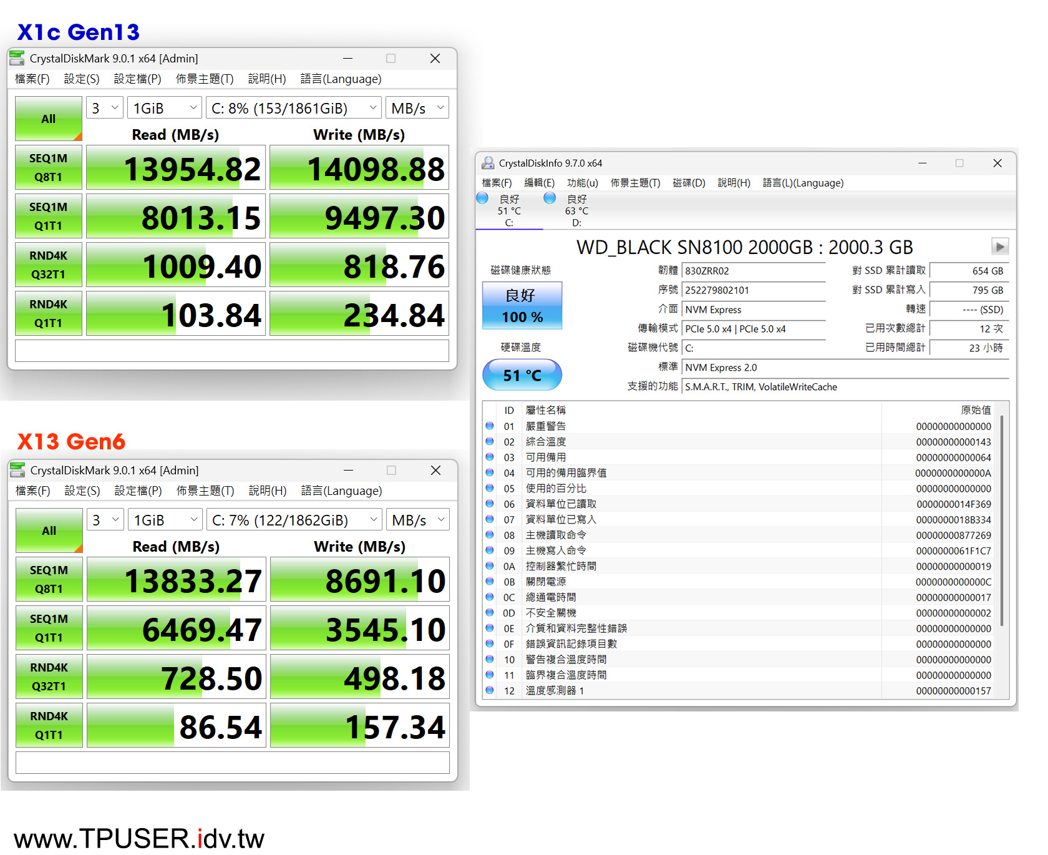Open the 1GiB test size dropdown in X1c window

click(x=165, y=108)
